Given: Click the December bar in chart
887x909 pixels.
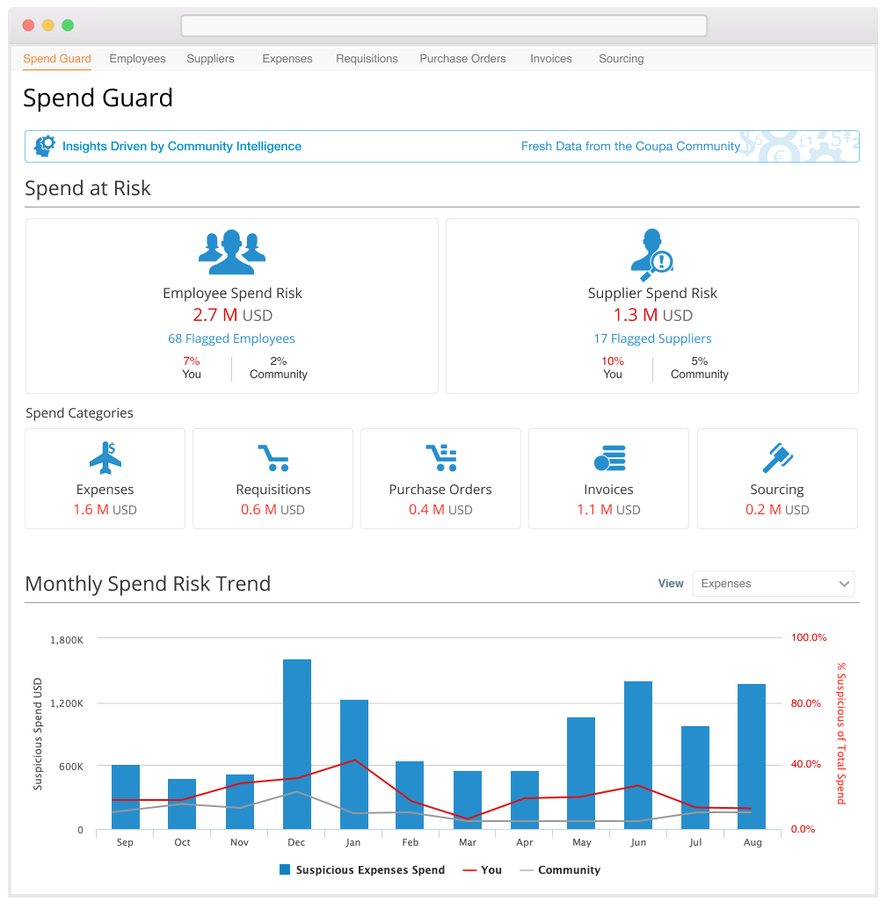Looking at the screenshot, I should pos(297,744).
